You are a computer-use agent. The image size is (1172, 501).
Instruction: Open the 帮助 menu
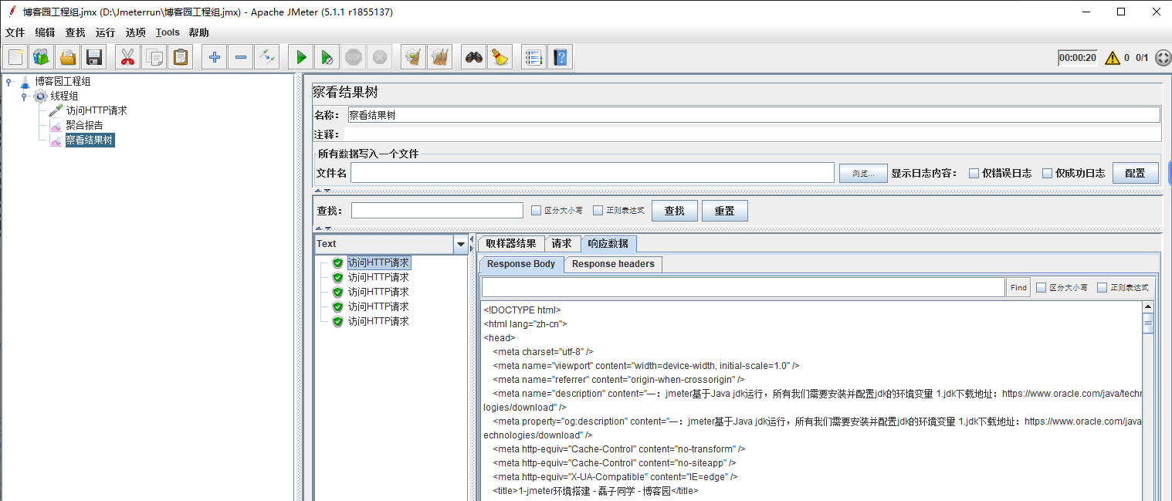click(198, 32)
